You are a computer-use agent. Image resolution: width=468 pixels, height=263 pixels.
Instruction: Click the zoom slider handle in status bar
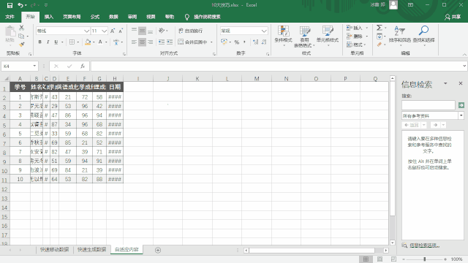(424, 259)
